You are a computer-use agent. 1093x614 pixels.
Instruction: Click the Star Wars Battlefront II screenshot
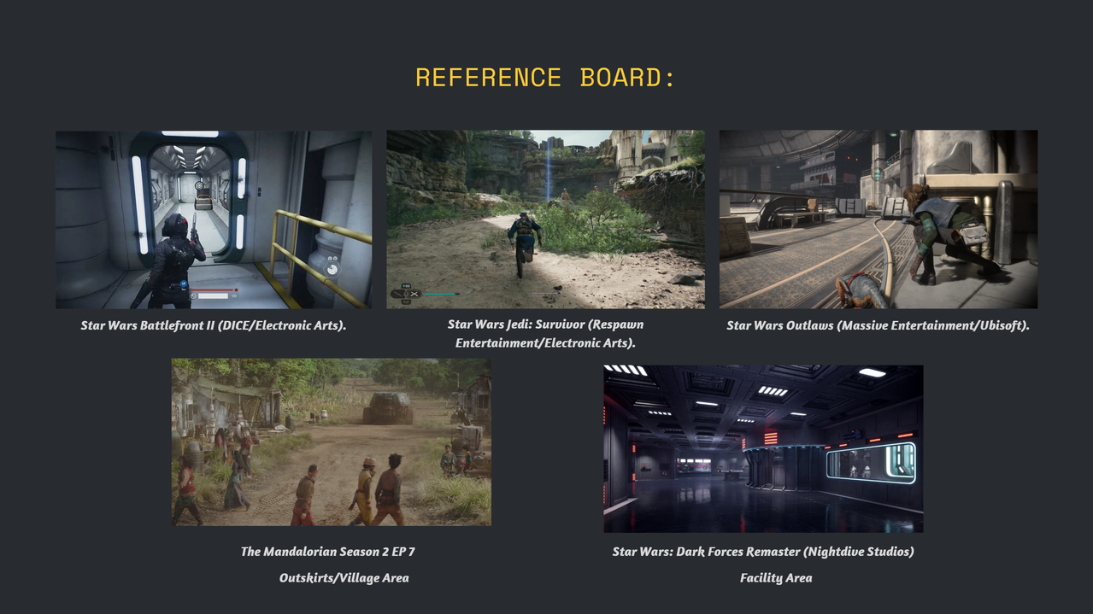point(214,219)
